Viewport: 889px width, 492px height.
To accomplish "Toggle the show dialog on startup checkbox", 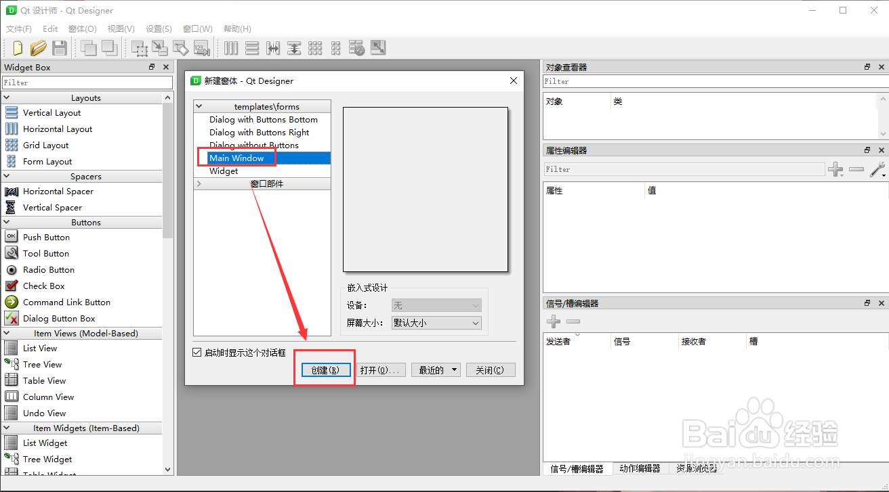I will point(197,353).
